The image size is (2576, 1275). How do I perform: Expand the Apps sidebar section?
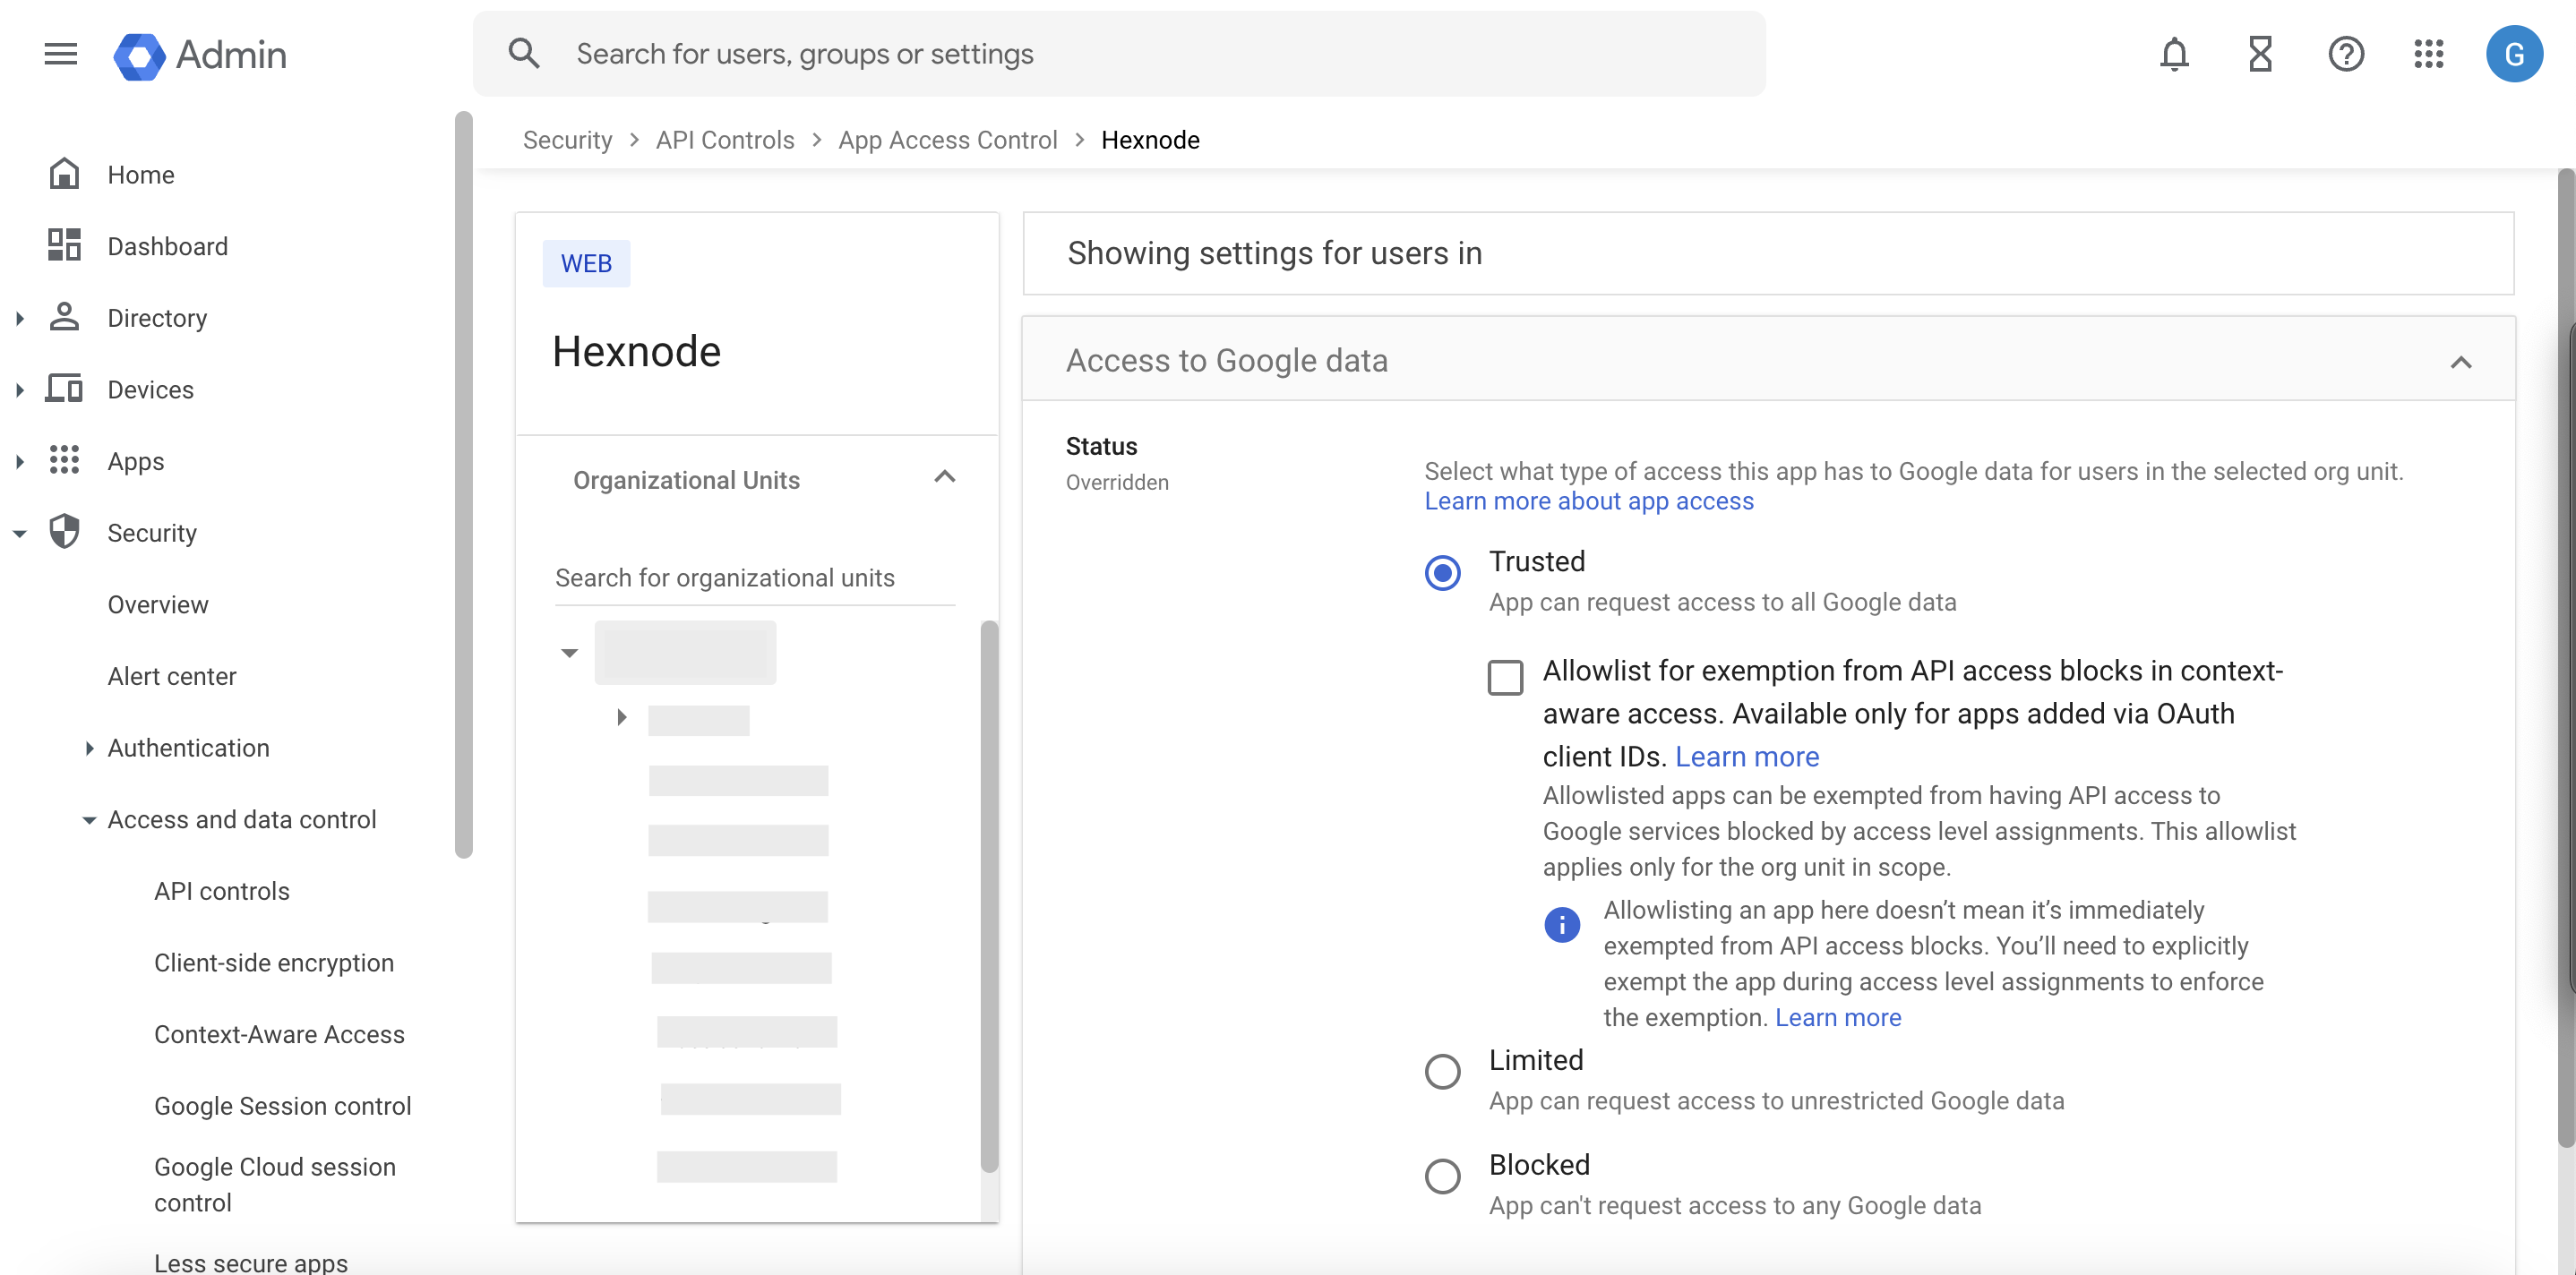click(20, 461)
